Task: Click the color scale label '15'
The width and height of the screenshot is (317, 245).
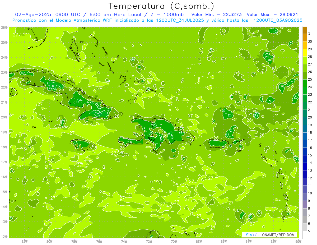Action: (x=310, y=155)
